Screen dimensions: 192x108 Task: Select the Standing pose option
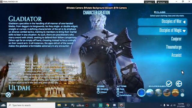[103, 89]
